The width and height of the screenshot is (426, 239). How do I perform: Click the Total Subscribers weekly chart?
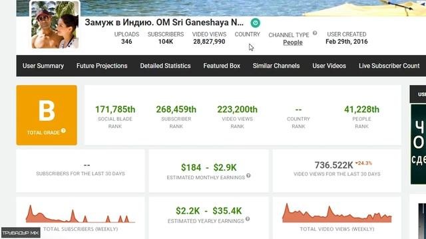(81, 214)
